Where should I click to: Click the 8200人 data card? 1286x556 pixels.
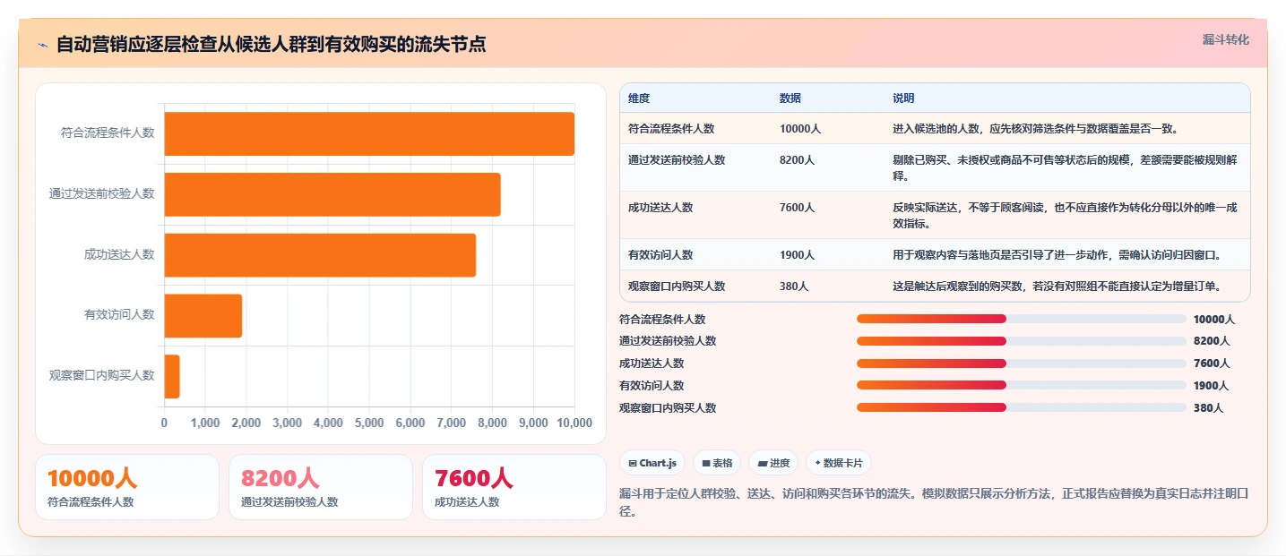[x=321, y=487]
